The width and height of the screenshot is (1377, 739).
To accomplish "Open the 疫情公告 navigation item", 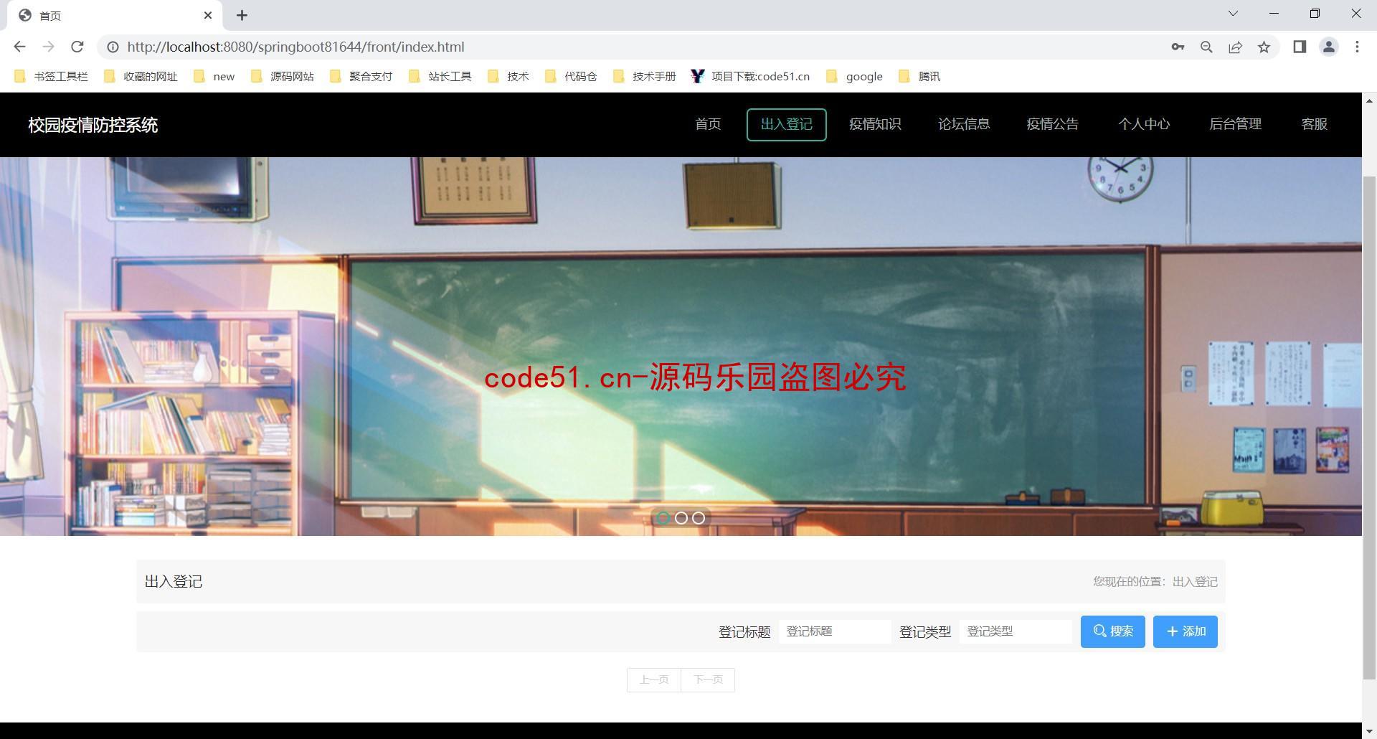I will pos(1052,124).
